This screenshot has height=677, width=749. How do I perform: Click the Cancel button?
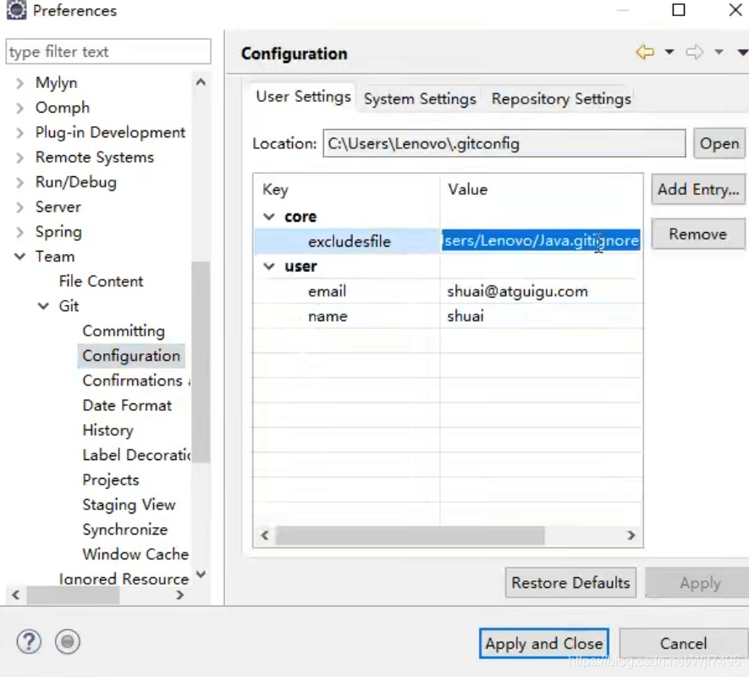(x=683, y=644)
